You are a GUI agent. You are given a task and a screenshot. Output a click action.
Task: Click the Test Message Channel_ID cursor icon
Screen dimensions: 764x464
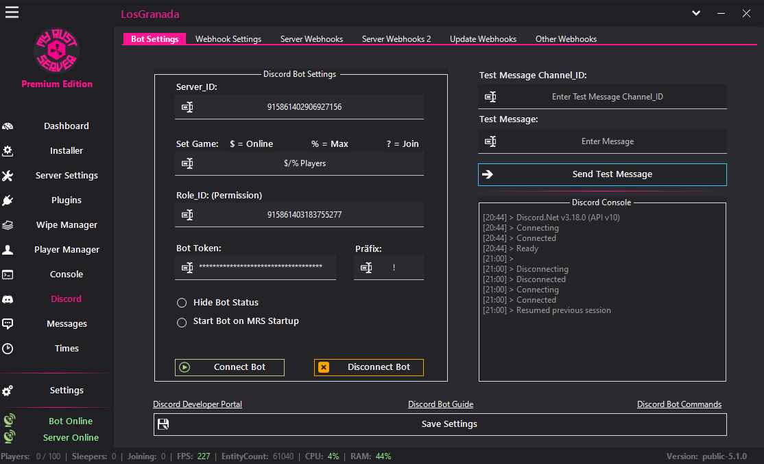[490, 97]
